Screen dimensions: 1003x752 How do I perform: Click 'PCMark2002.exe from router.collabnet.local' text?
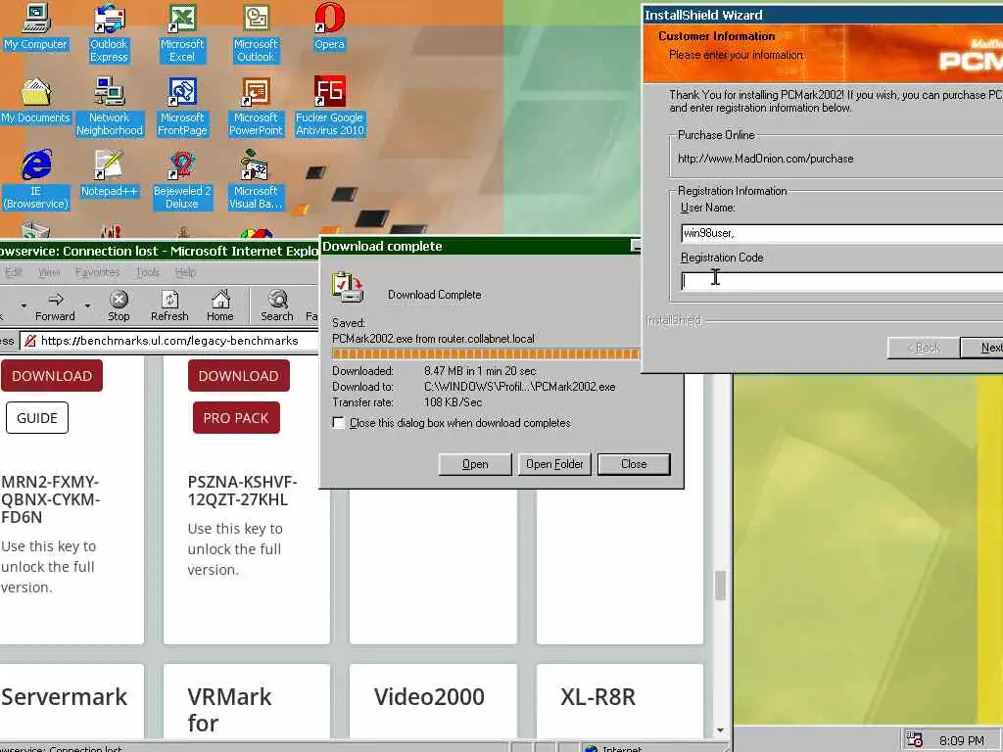click(x=433, y=339)
